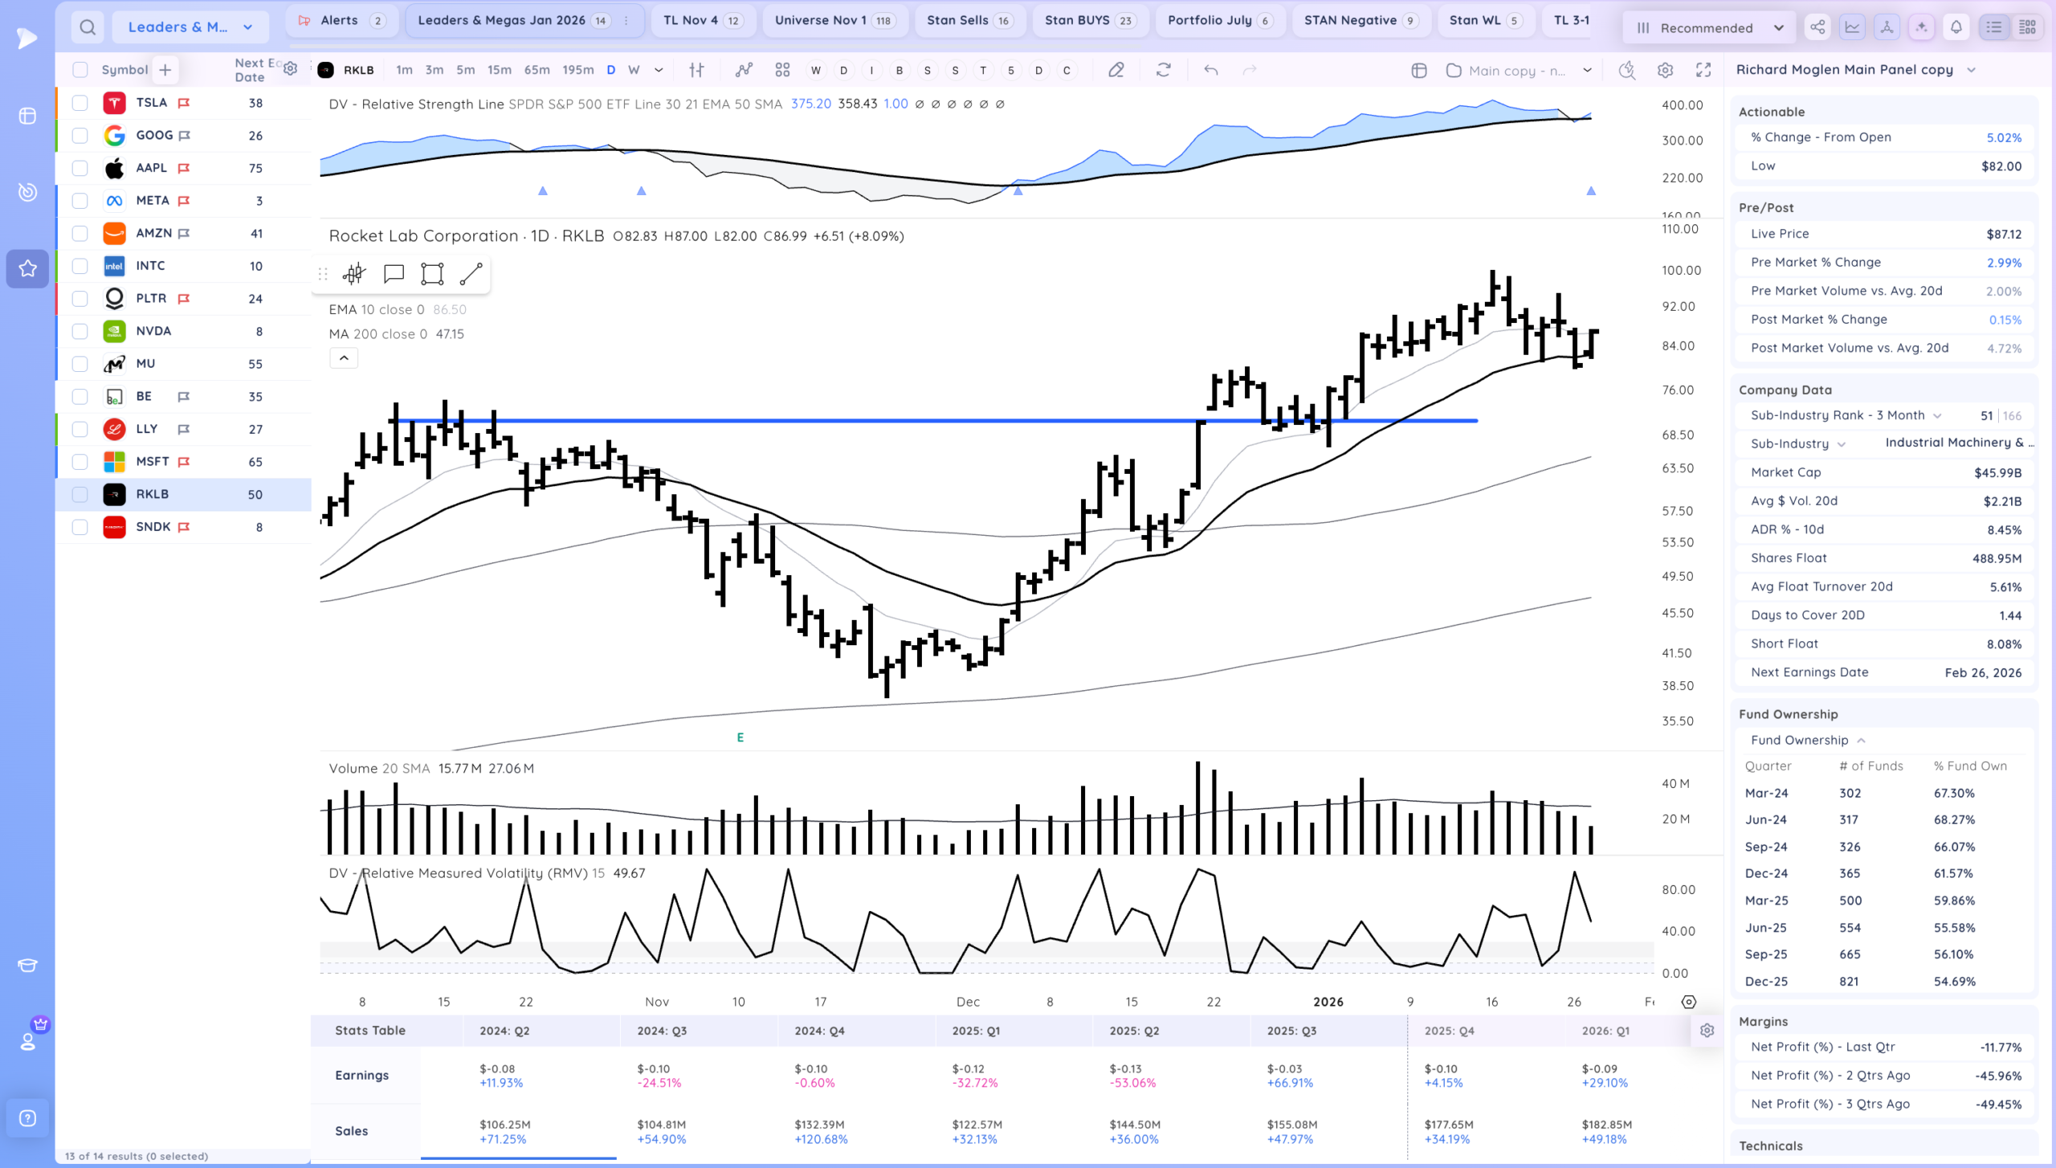Open the Recommended layout dropdown
The width and height of the screenshot is (2056, 1168).
click(1709, 28)
